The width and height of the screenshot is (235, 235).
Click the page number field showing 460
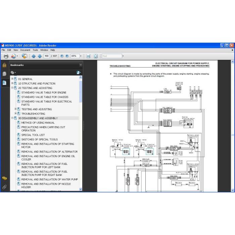tap(47, 56)
